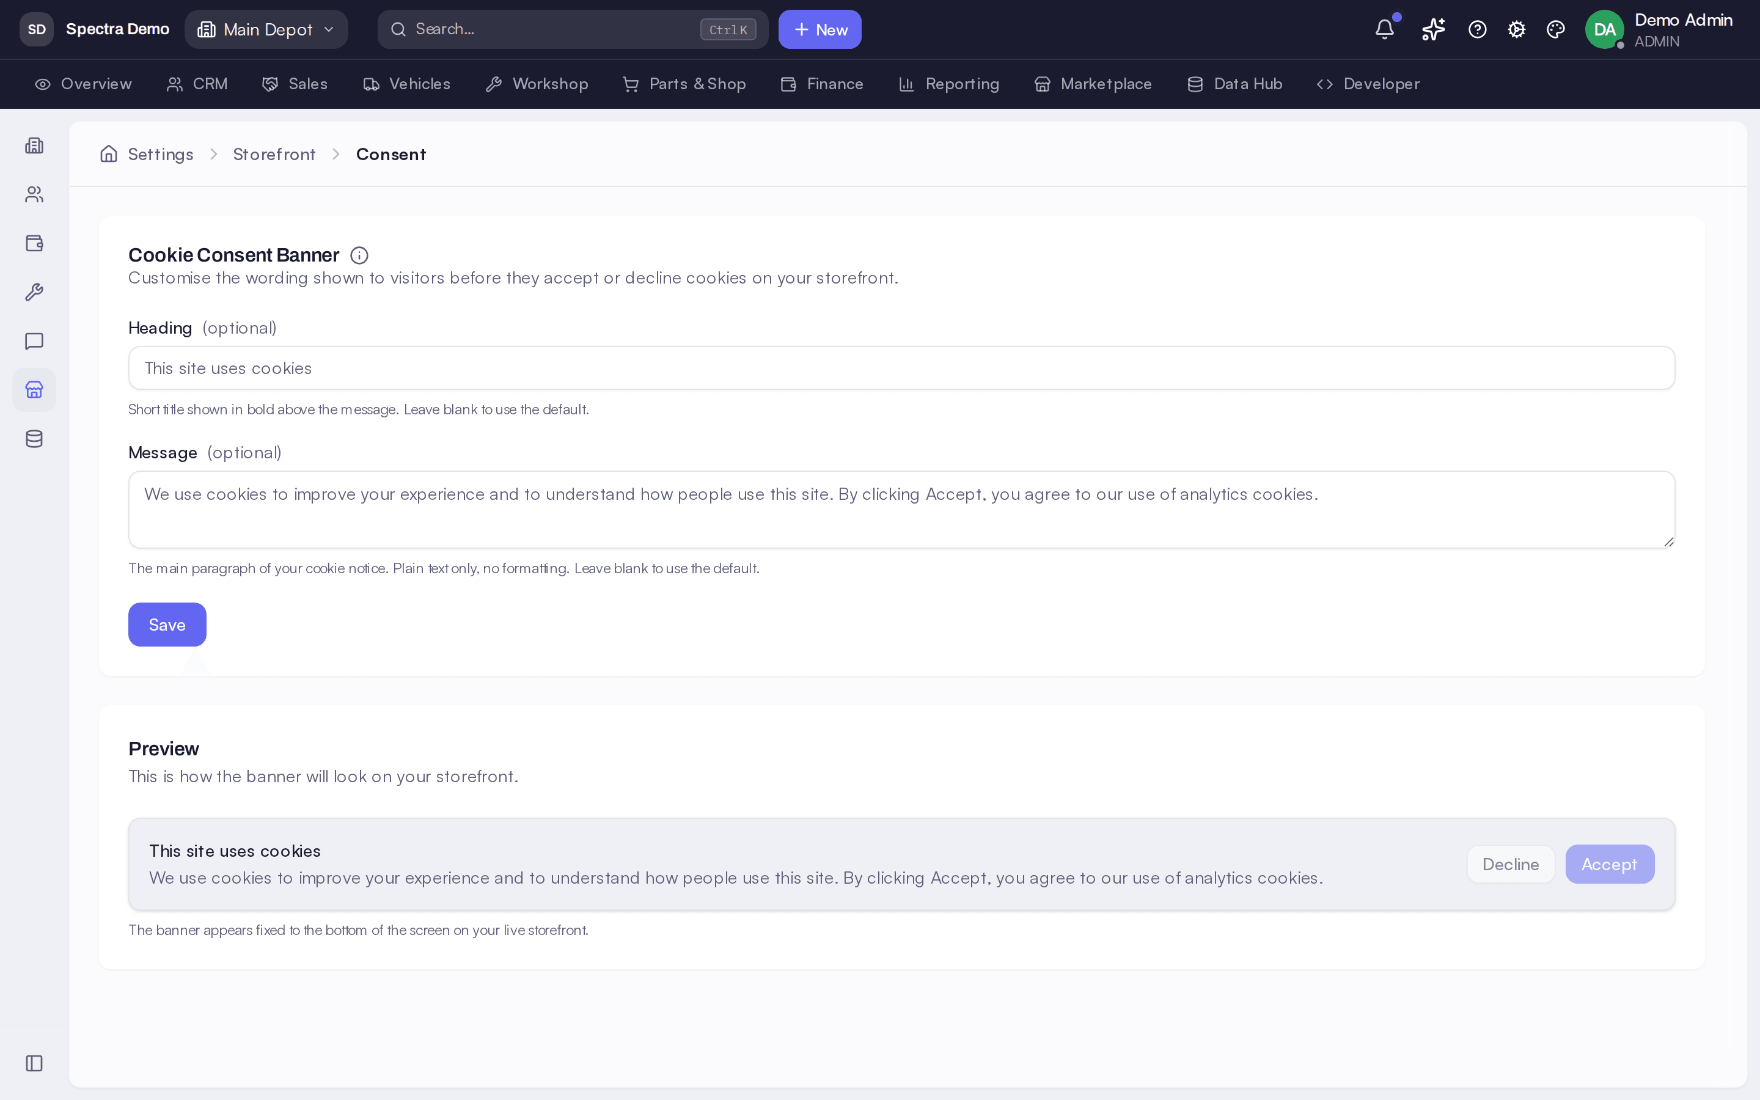
Task: Click into the Heading input field
Action: click(902, 368)
